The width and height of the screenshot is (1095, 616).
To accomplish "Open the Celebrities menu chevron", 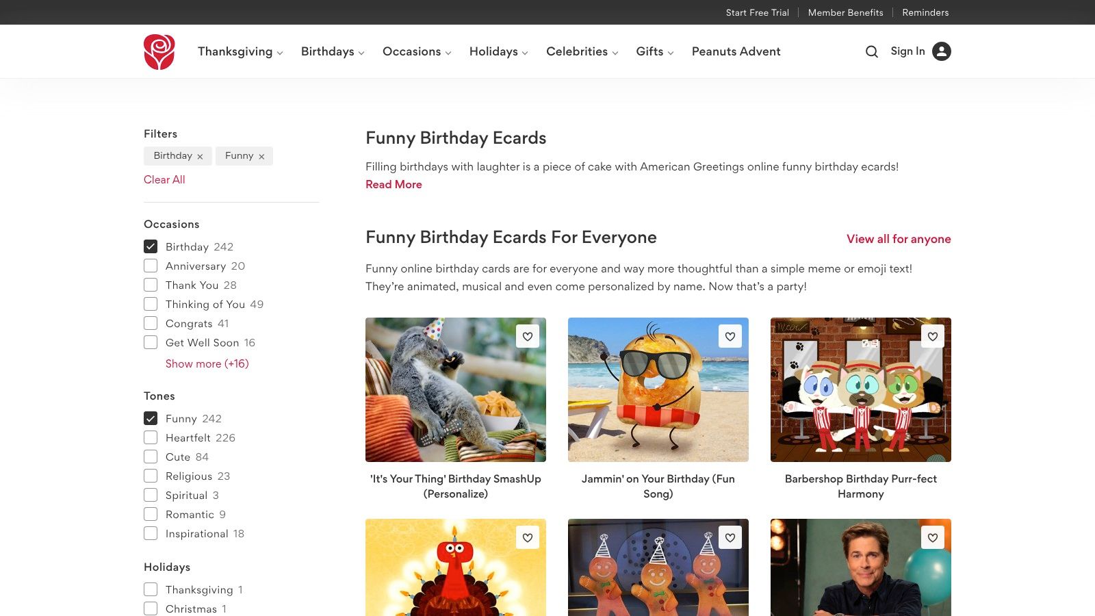I will 615,52.
